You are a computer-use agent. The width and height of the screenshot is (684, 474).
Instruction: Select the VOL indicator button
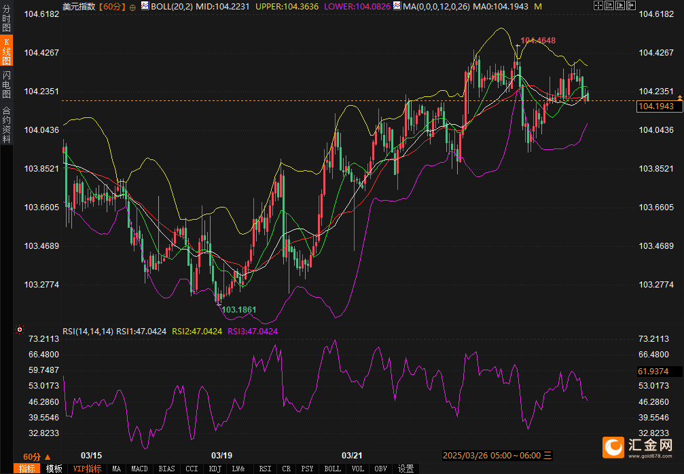(x=358, y=469)
